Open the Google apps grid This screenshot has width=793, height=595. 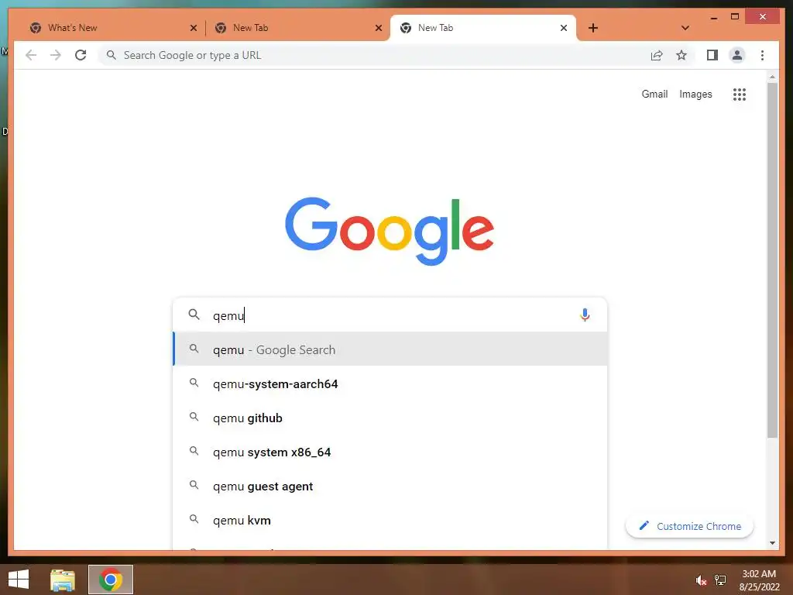click(740, 94)
